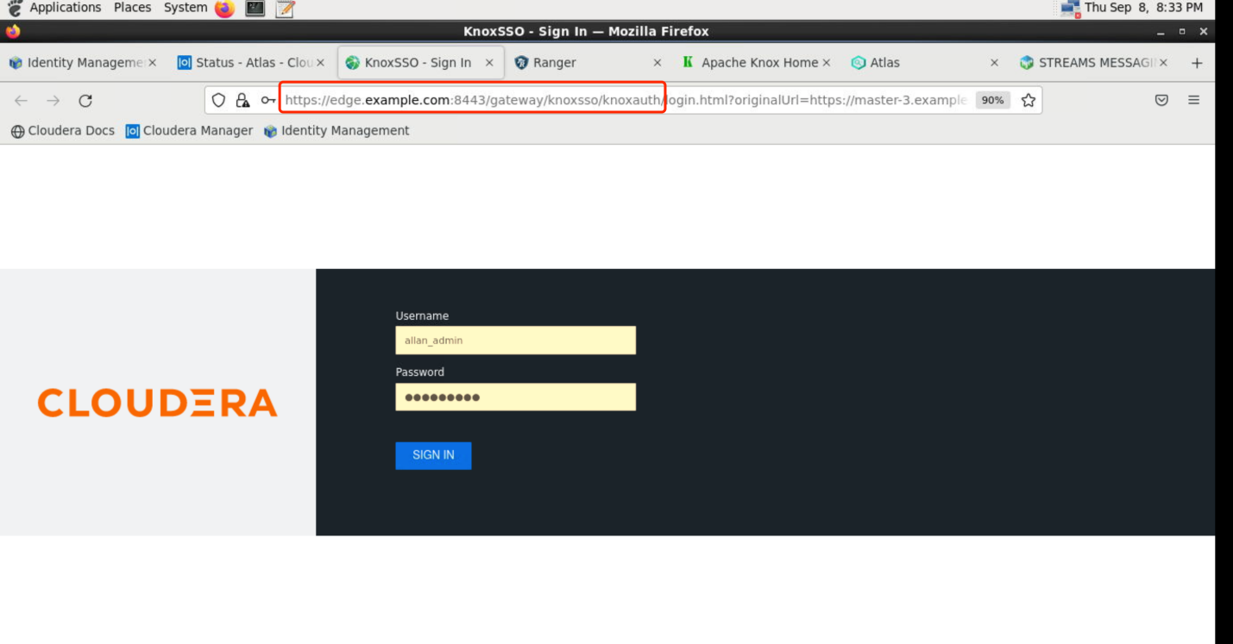Reload the current page
Viewport: 1233px width, 644px height.
click(85, 100)
